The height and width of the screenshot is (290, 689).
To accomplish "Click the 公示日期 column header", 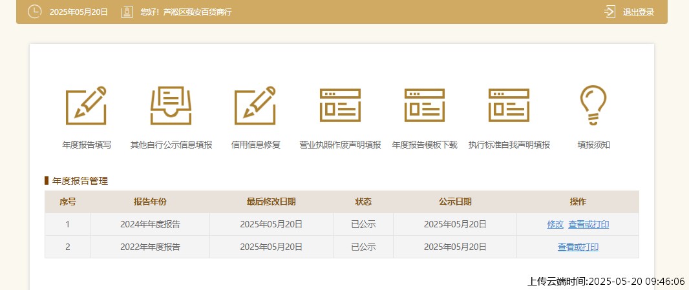I will 455,202.
